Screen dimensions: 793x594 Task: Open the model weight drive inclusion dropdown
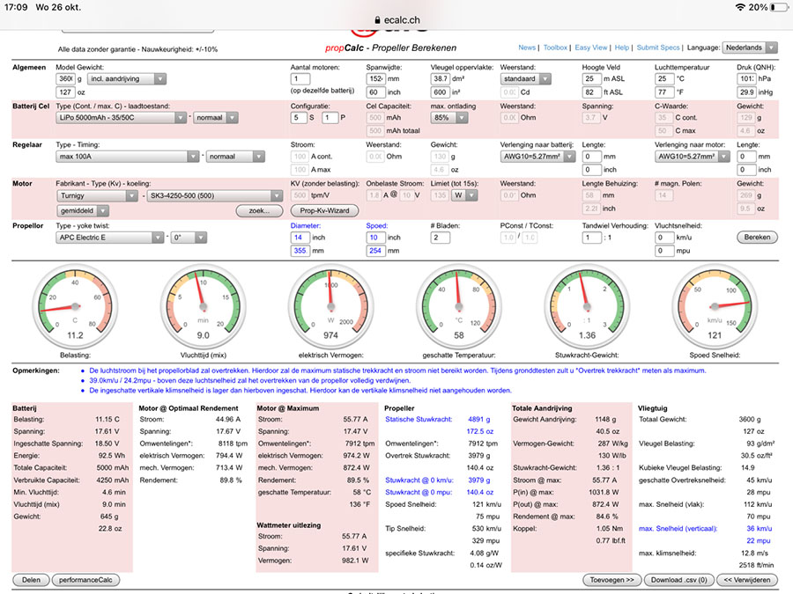(126, 79)
